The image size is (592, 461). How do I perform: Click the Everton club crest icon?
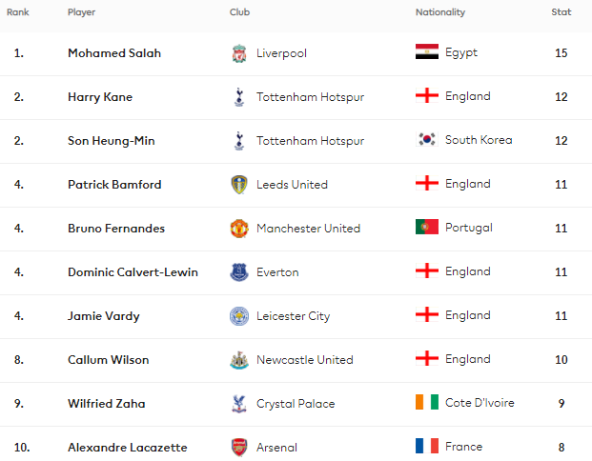tap(238, 272)
